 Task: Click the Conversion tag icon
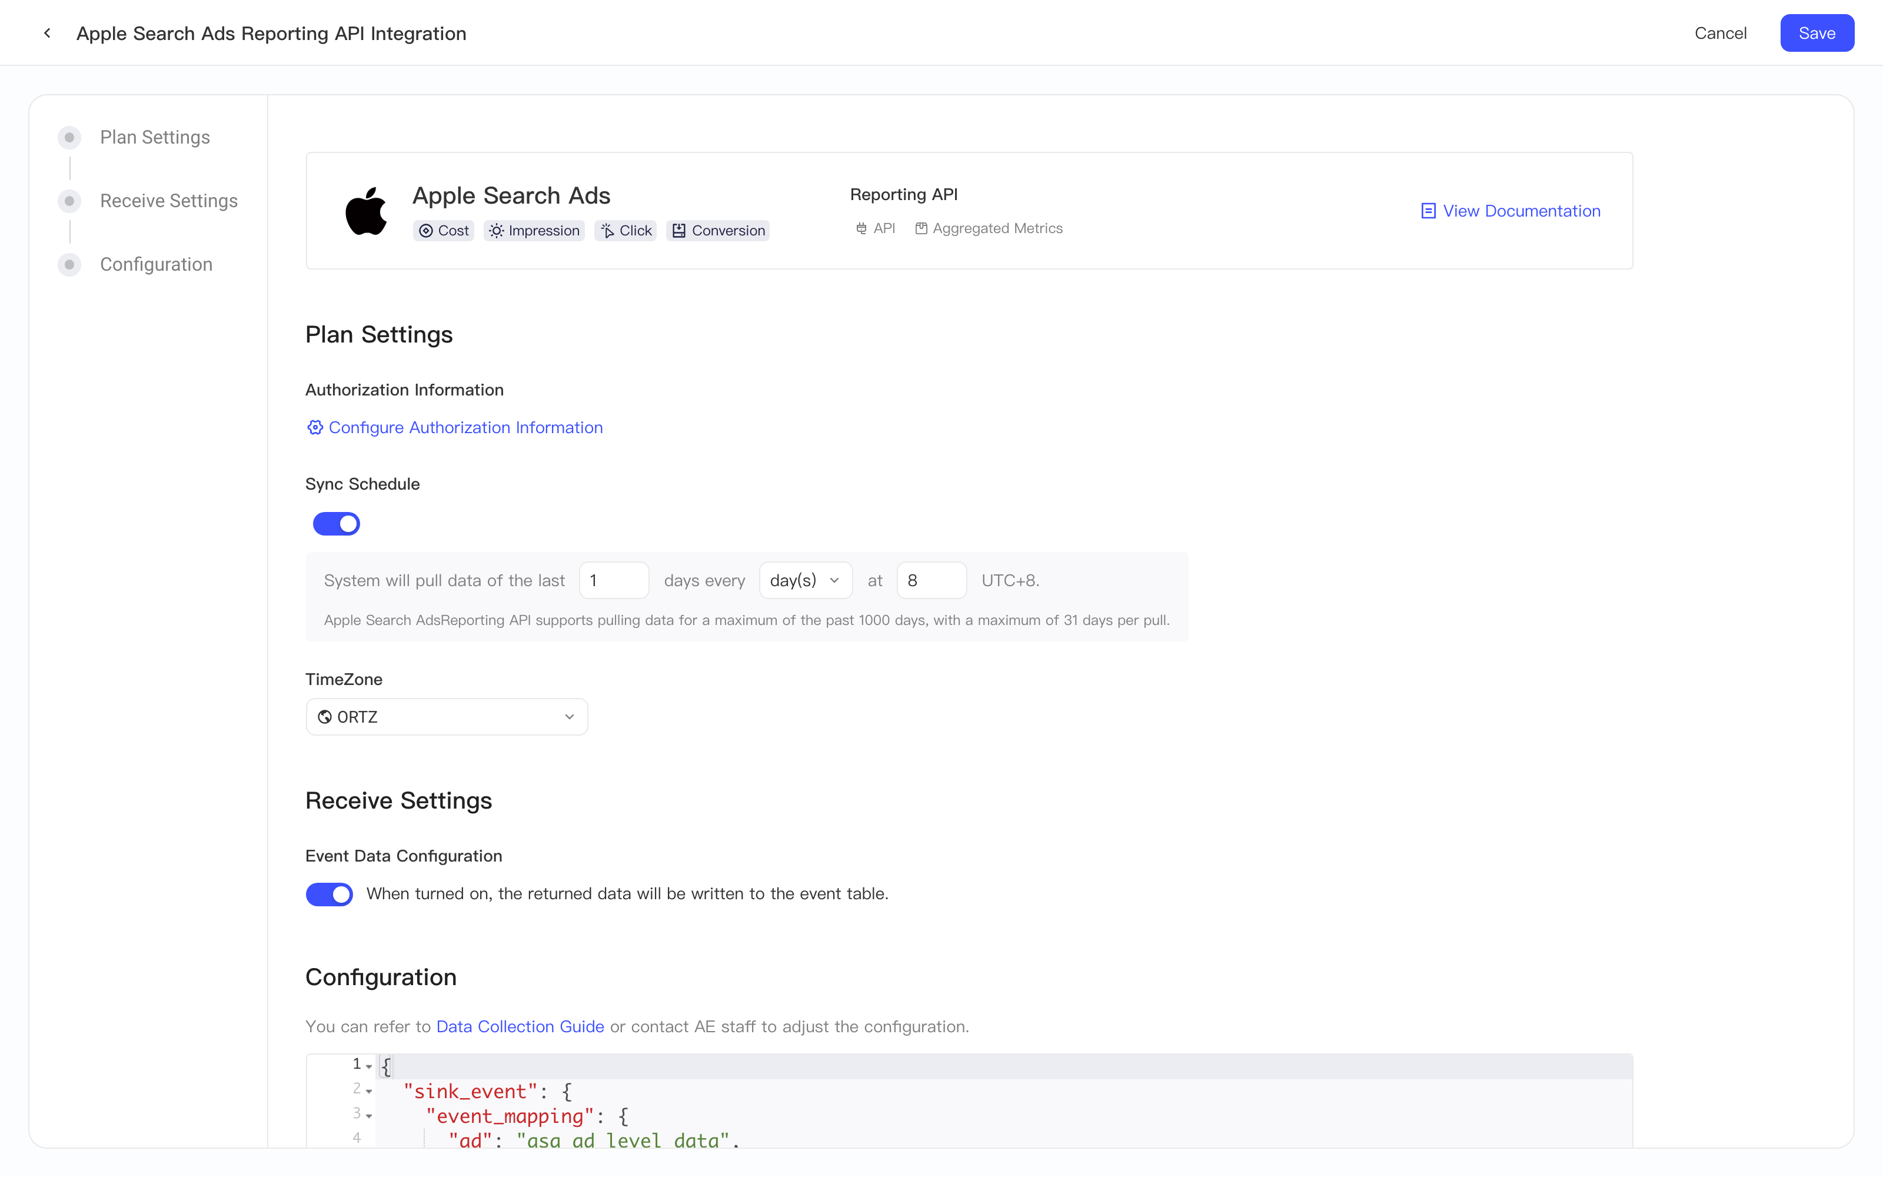(678, 231)
